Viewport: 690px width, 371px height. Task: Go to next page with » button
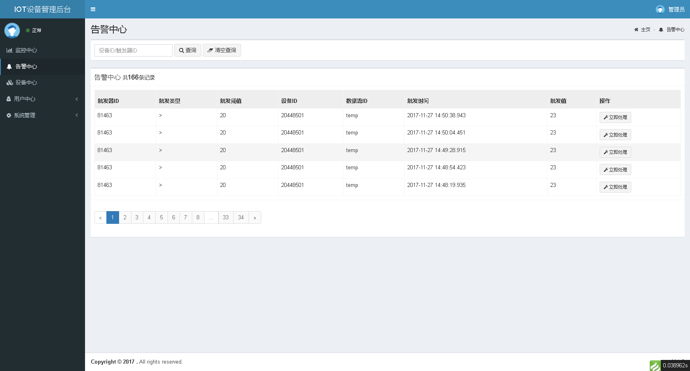[x=255, y=218]
